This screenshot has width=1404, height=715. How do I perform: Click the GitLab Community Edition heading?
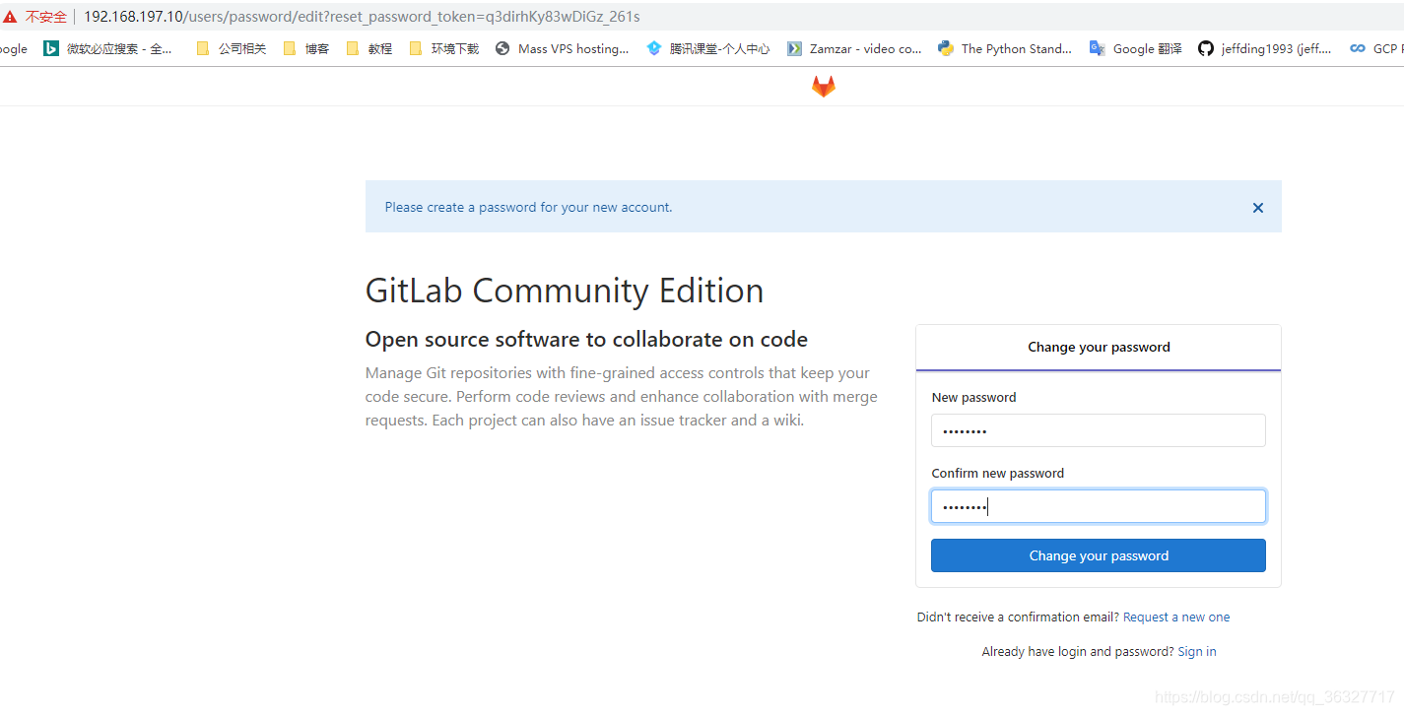[x=565, y=291]
